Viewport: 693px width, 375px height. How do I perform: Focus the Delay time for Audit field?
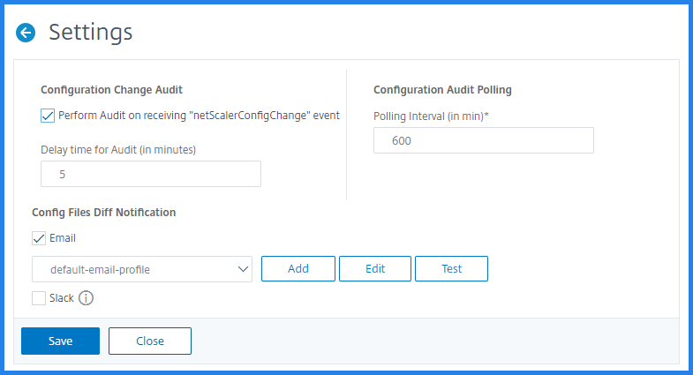(x=151, y=174)
